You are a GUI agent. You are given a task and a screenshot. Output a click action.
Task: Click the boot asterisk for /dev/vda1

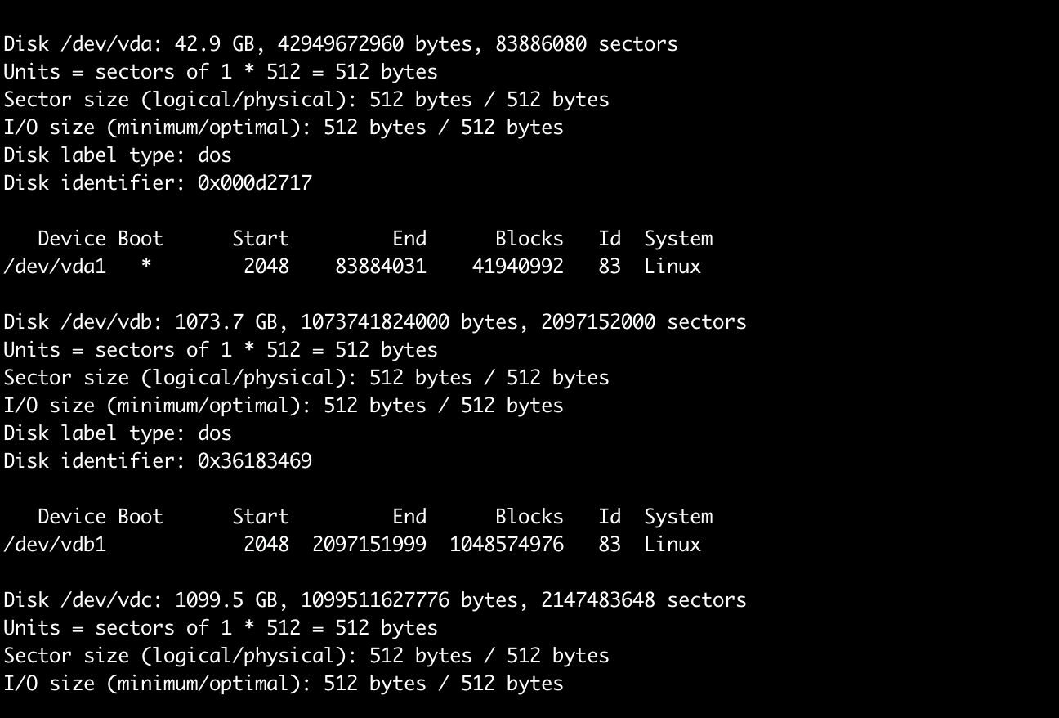pos(146,267)
